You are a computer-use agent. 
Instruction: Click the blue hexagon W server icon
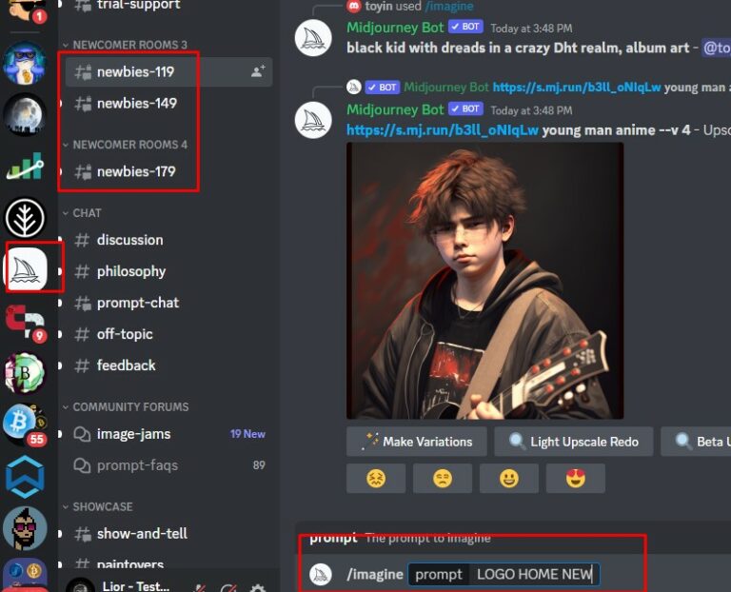(25, 477)
